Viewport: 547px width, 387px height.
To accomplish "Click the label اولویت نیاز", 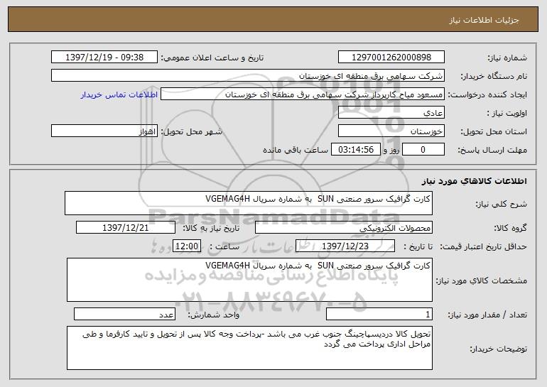I will (x=507, y=113).
